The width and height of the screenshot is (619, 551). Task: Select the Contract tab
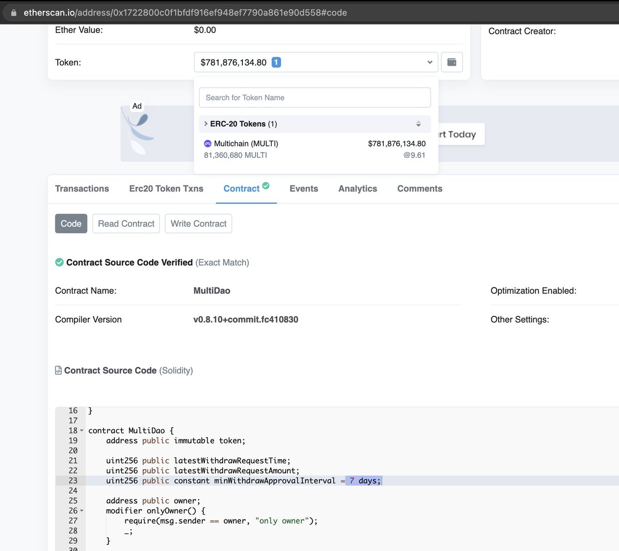click(241, 189)
